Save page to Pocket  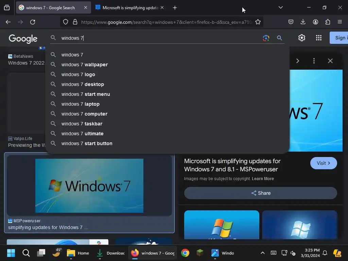291,22
